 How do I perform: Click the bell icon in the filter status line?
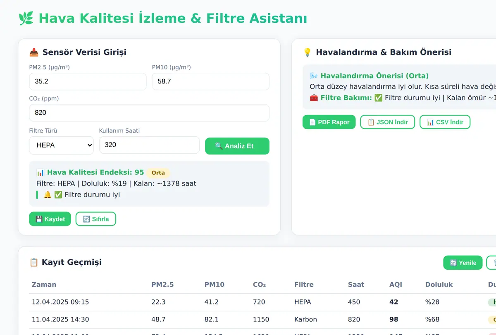(x=48, y=195)
